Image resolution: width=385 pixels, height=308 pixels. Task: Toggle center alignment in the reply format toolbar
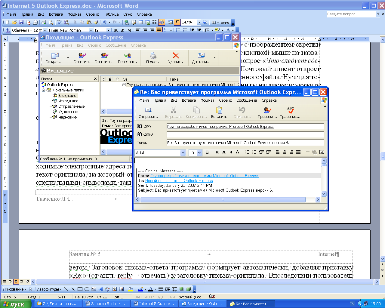pos(285,152)
